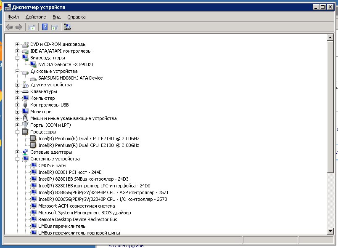Screen dimensions: 338x248
Task: Click the Anytime Upgrade link behind window
Action: [126, 246]
